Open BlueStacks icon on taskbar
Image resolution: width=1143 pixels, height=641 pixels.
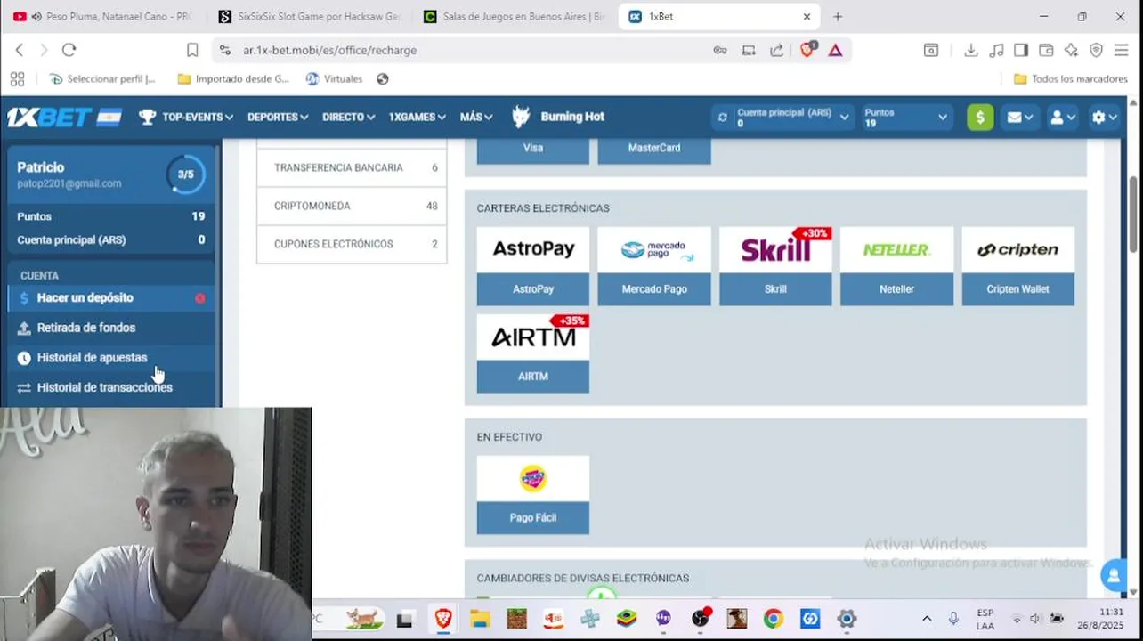click(x=627, y=618)
